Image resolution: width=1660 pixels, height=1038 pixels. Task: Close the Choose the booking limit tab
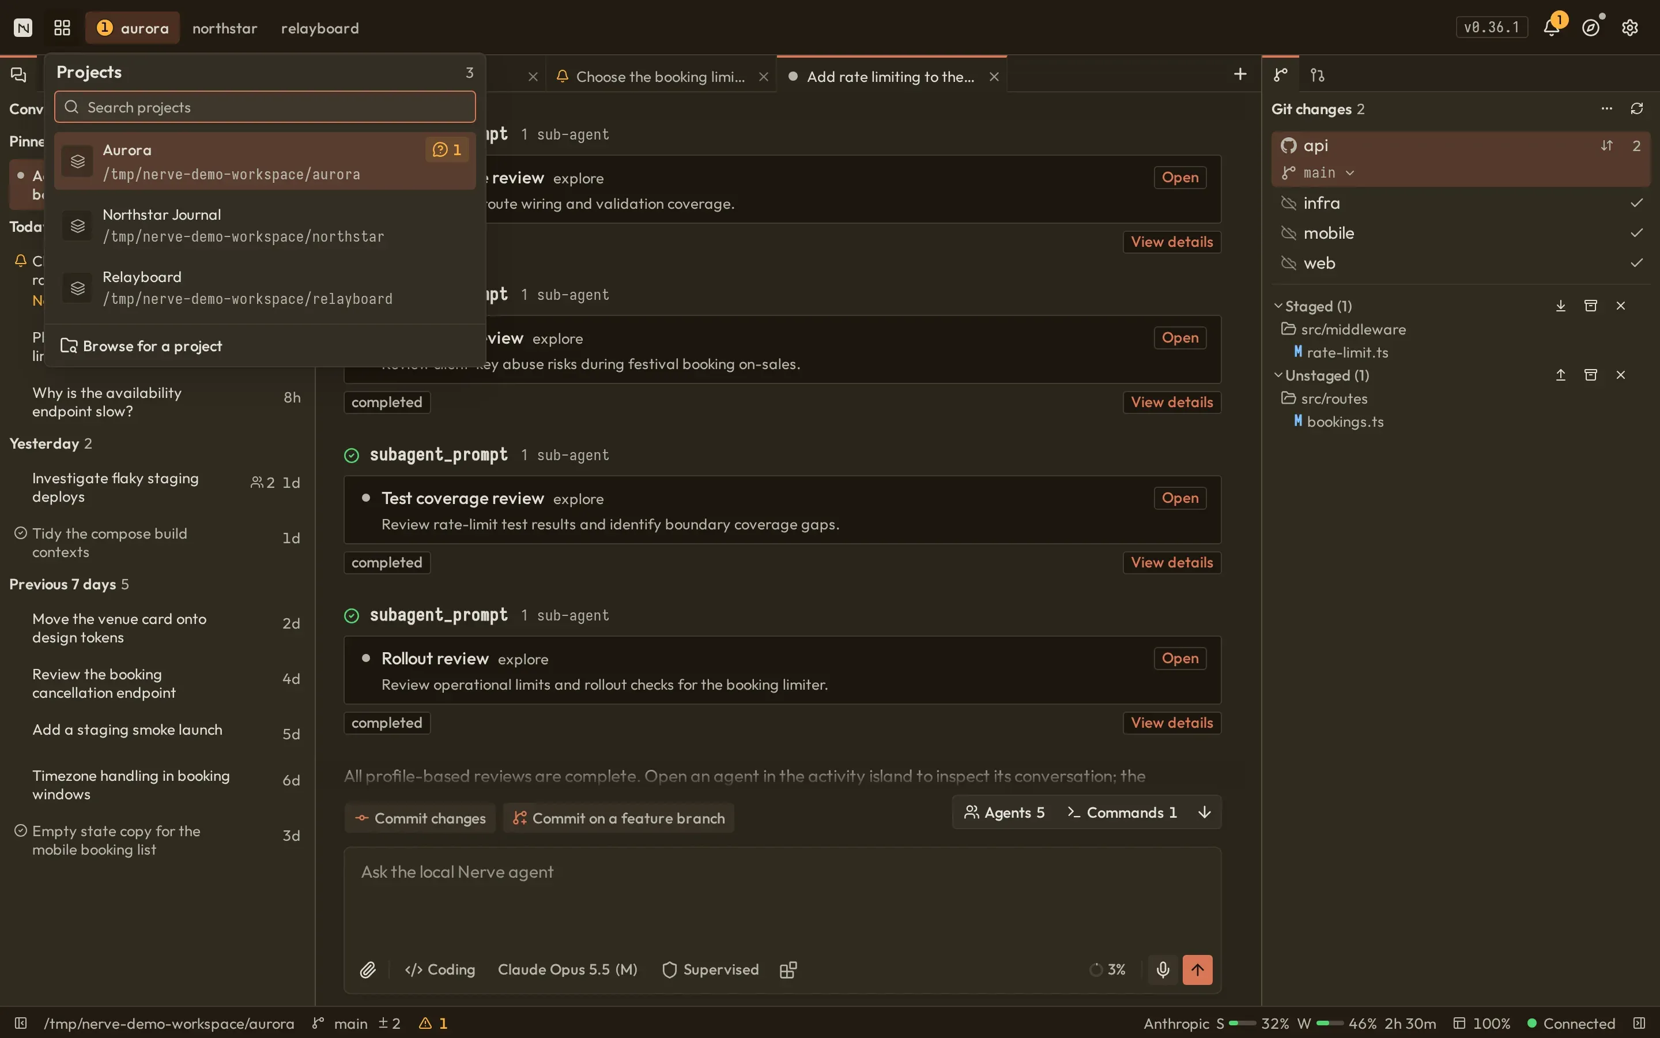pos(764,77)
